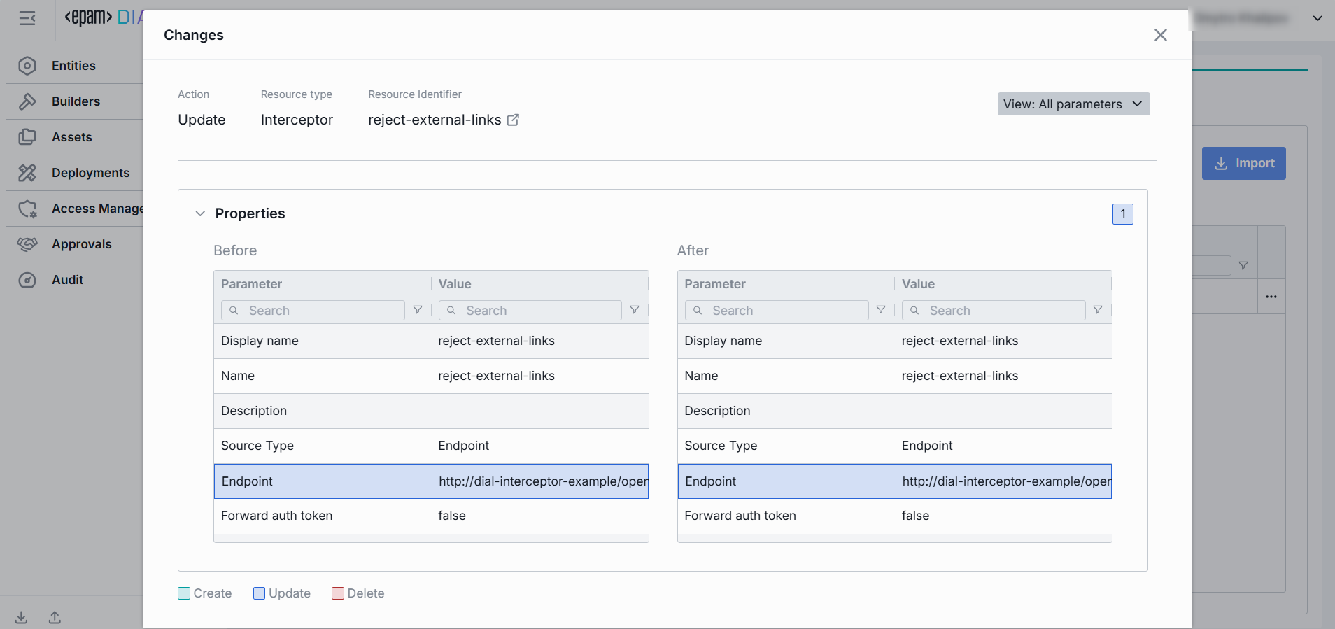Go to Deployments in the sidebar
Viewport: 1335px width, 629px height.
(90, 173)
